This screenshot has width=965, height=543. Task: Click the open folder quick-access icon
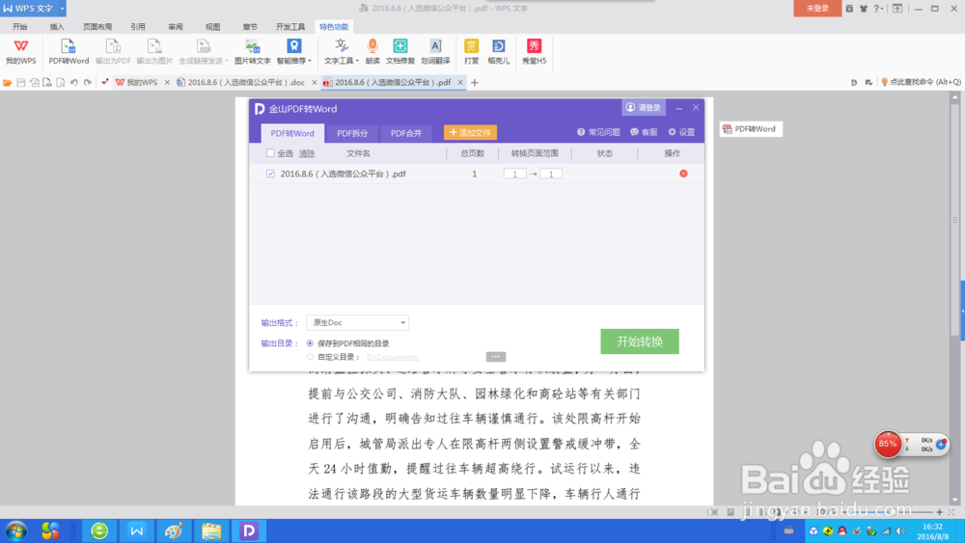(x=8, y=82)
